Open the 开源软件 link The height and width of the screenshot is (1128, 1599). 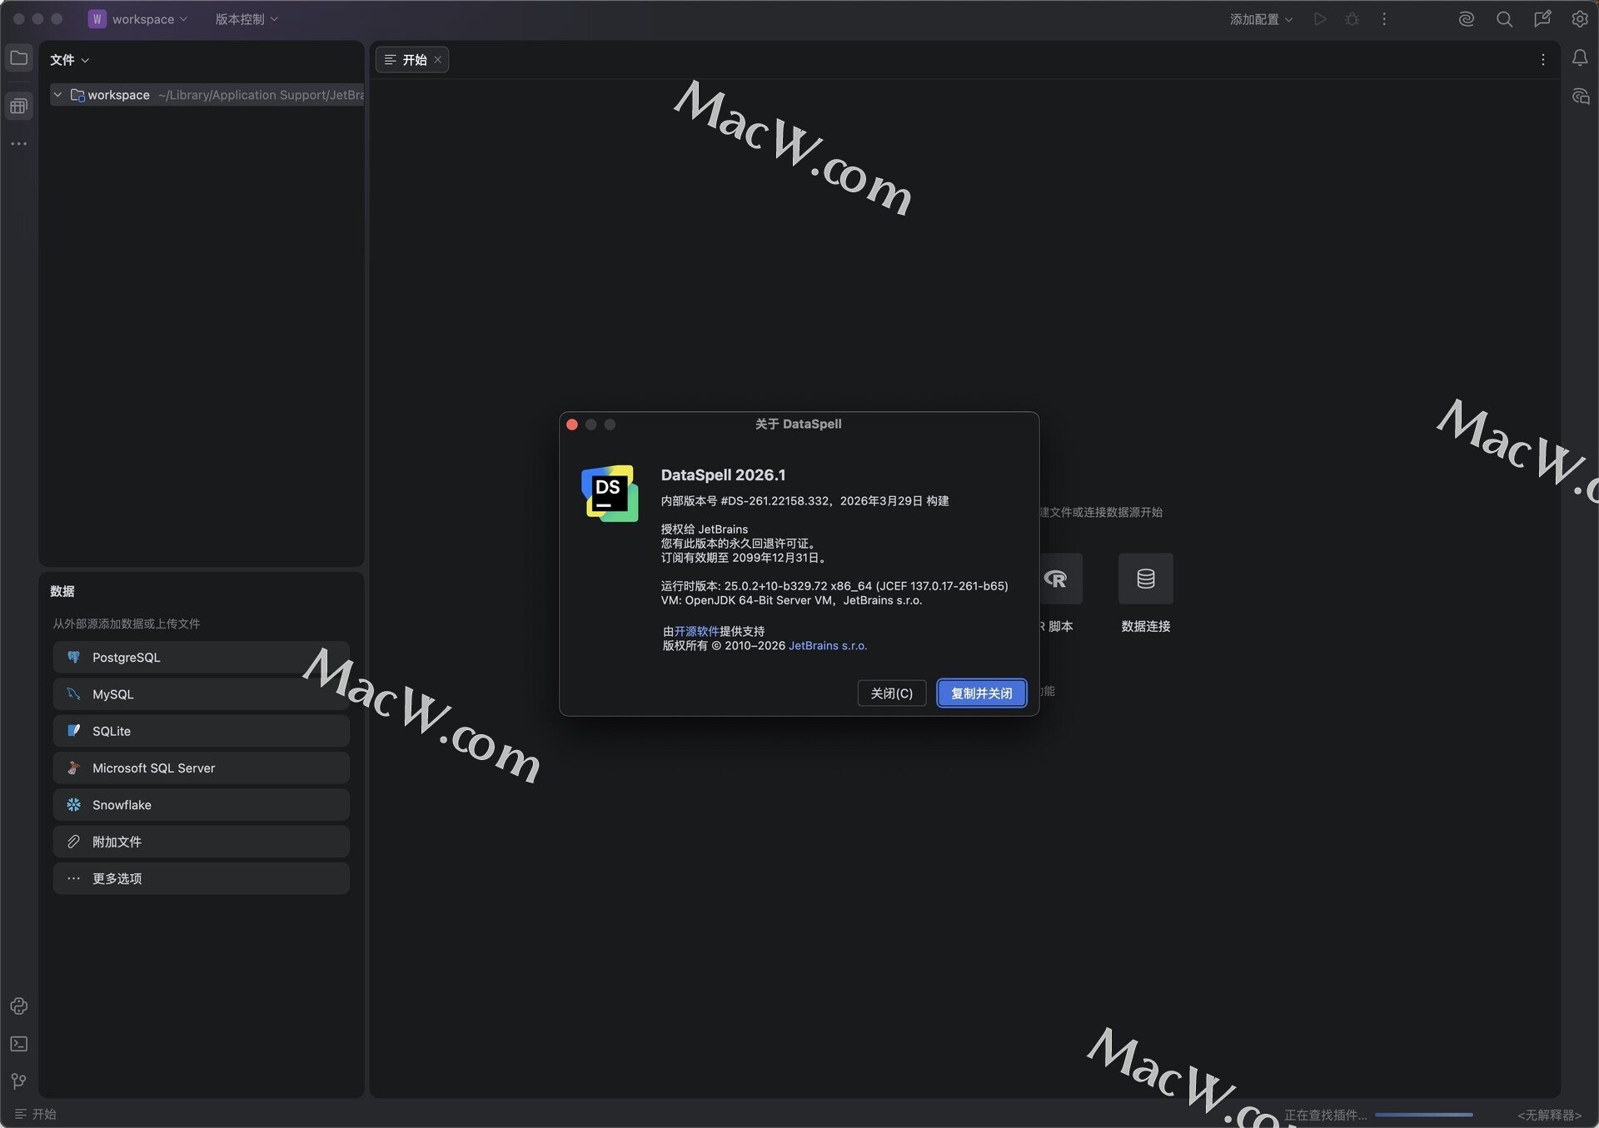(696, 631)
